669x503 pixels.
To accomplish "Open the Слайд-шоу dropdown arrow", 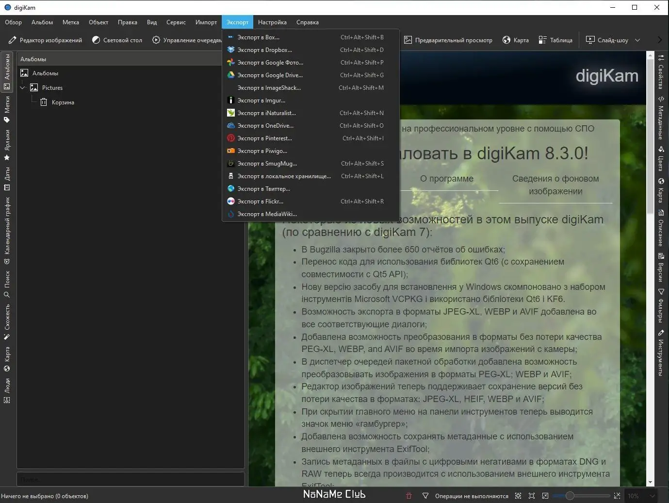I will 637,40.
